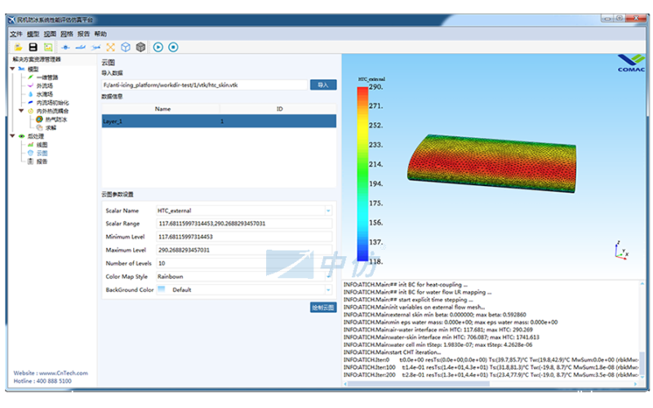Select the Layer_1 table row
The height and width of the screenshot is (408, 653).
pos(219,121)
